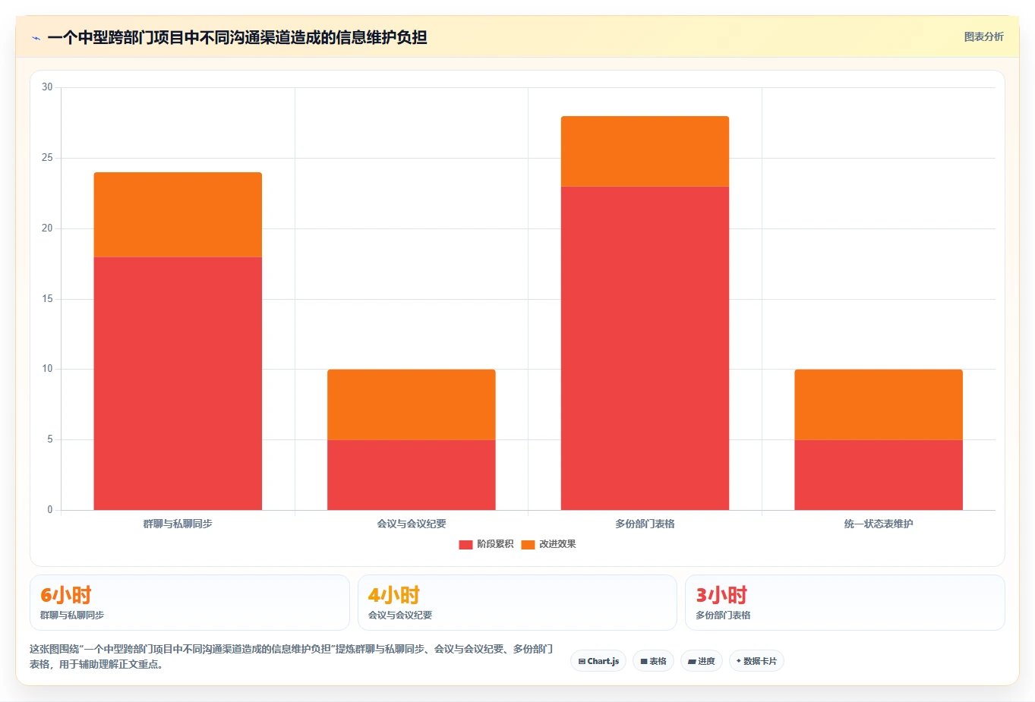Click the orange 改进效果 legend swatch
This screenshot has width=1035, height=702.
[x=528, y=545]
